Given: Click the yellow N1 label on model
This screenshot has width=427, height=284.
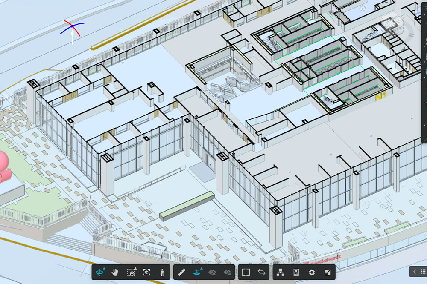Looking at the screenshot, I should coord(380,97).
